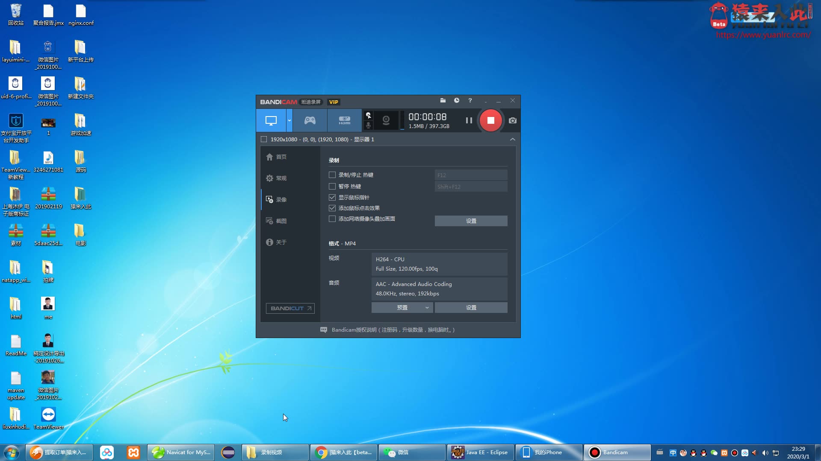
Task: Select 聚合报告.jmx file on desktop
Action: [x=48, y=15]
